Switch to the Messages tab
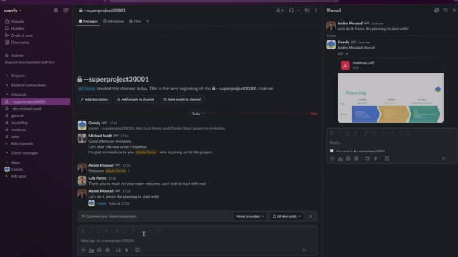The height and width of the screenshot is (257, 458). (88, 21)
